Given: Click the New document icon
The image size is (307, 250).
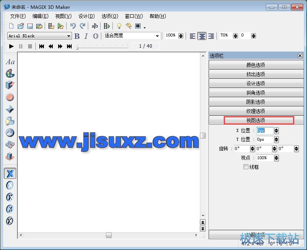Looking at the screenshot, I should (12, 26).
